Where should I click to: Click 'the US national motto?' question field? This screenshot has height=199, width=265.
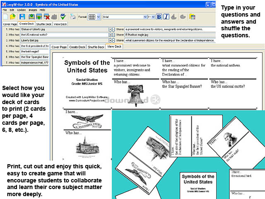click(x=64, y=35)
